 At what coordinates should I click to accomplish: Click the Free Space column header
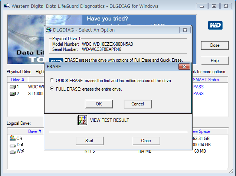(210, 131)
